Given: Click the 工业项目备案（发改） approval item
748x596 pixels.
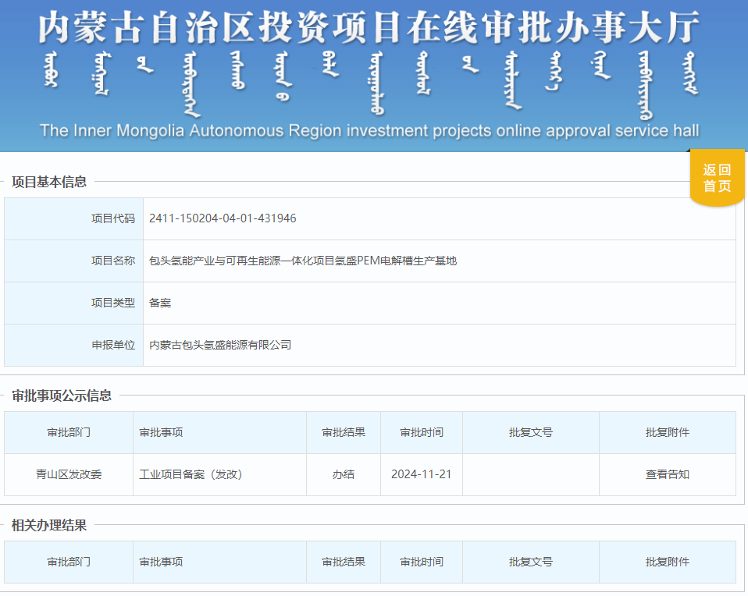Looking at the screenshot, I should [191, 474].
